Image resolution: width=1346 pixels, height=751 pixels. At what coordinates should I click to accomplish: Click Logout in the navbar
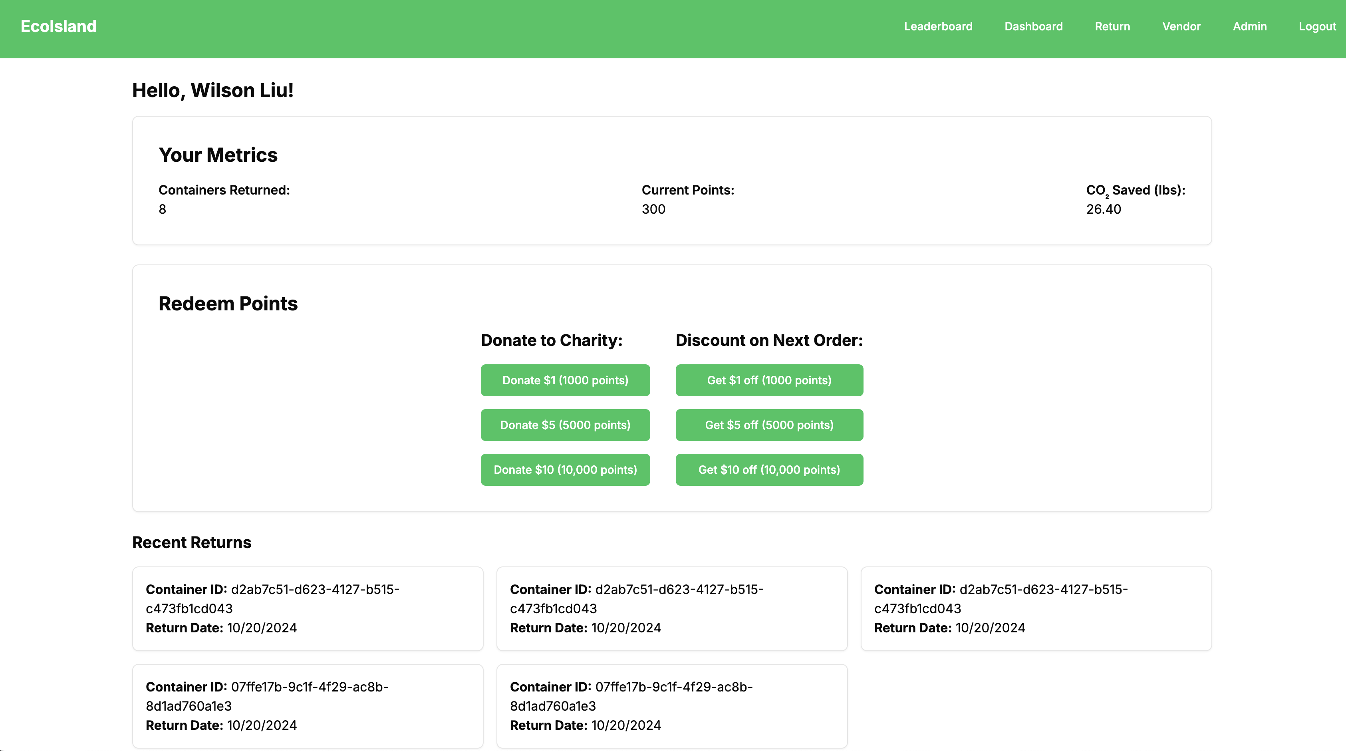tap(1317, 26)
